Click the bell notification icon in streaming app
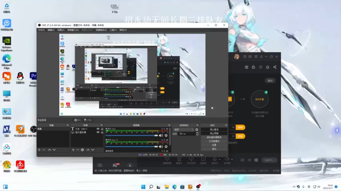This screenshot has height=191, width=341. [268, 67]
